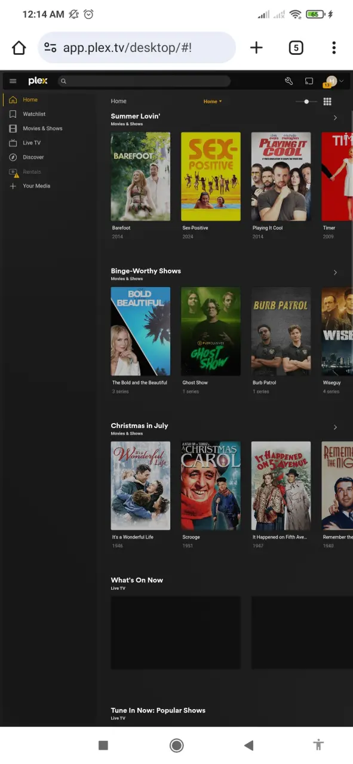Expand the account menu chevron

[342, 81]
